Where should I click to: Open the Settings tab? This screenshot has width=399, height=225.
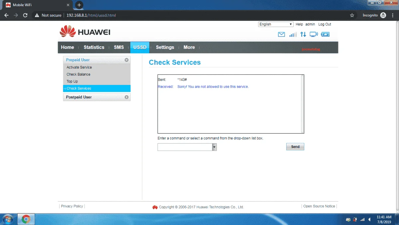click(165, 47)
